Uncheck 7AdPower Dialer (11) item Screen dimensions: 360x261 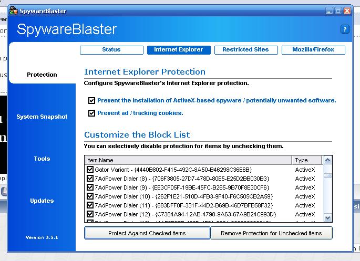pyautogui.click(x=90, y=205)
